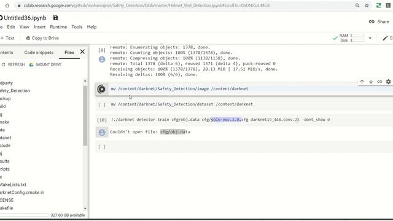Open the Insert menu
This screenshot has height=221, width=393.
click(x=39, y=27)
